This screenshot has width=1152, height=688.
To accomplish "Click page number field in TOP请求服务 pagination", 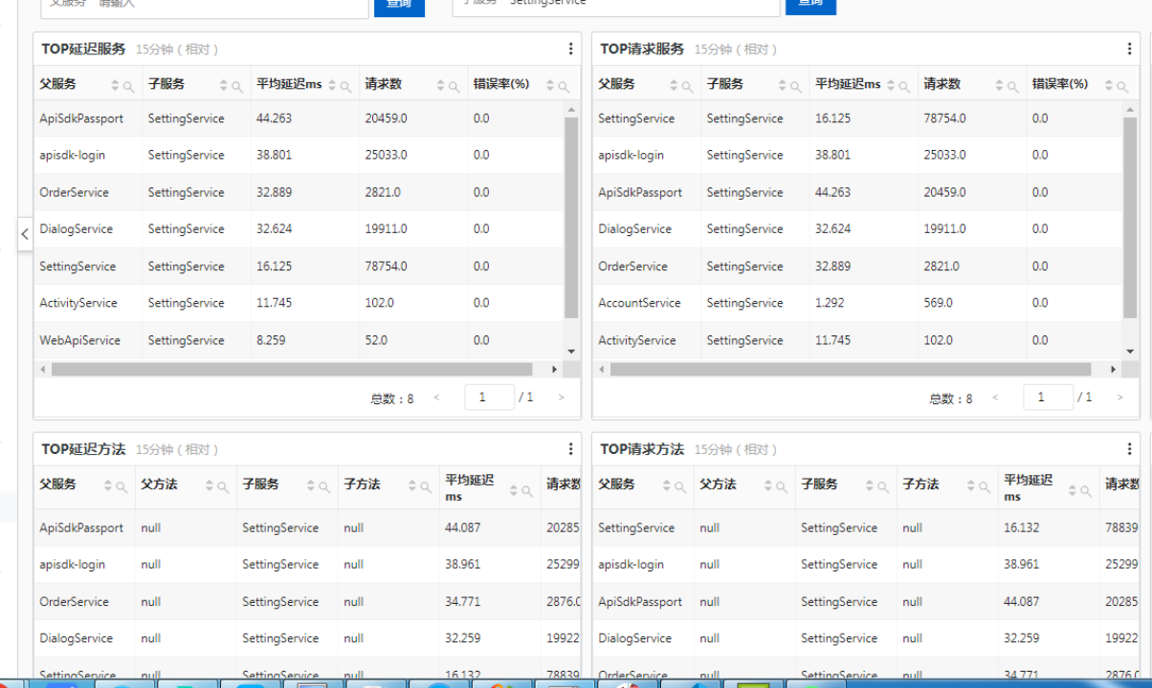I will coord(1048,398).
